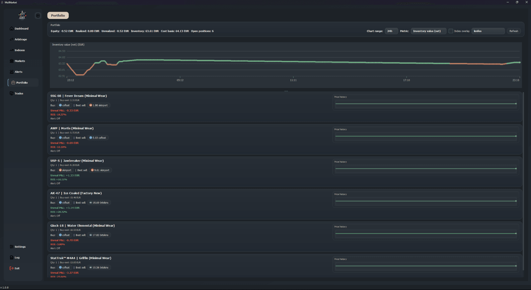The width and height of the screenshot is (531, 290).
Task: Click the title SSG 08 | Fever Dream
Action: click(x=79, y=96)
